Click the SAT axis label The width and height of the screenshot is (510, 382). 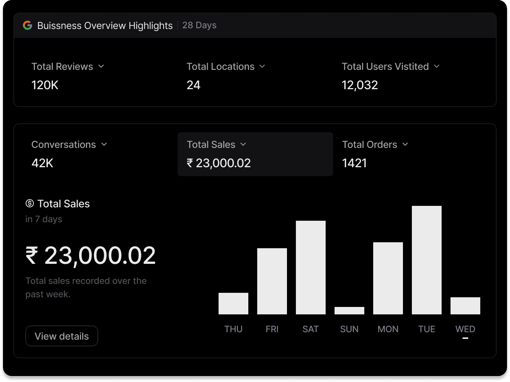point(311,329)
